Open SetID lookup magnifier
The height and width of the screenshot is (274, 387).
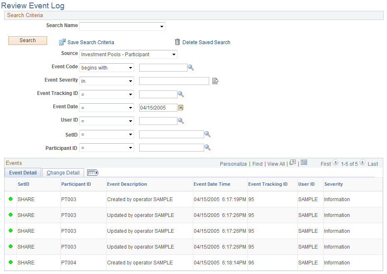207,134
